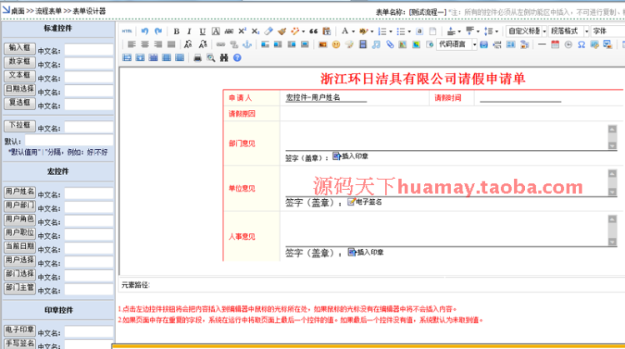Image resolution: width=625 pixels, height=349 pixels.
Task: Insert a blockquote with quote icon
Action: tap(313, 31)
